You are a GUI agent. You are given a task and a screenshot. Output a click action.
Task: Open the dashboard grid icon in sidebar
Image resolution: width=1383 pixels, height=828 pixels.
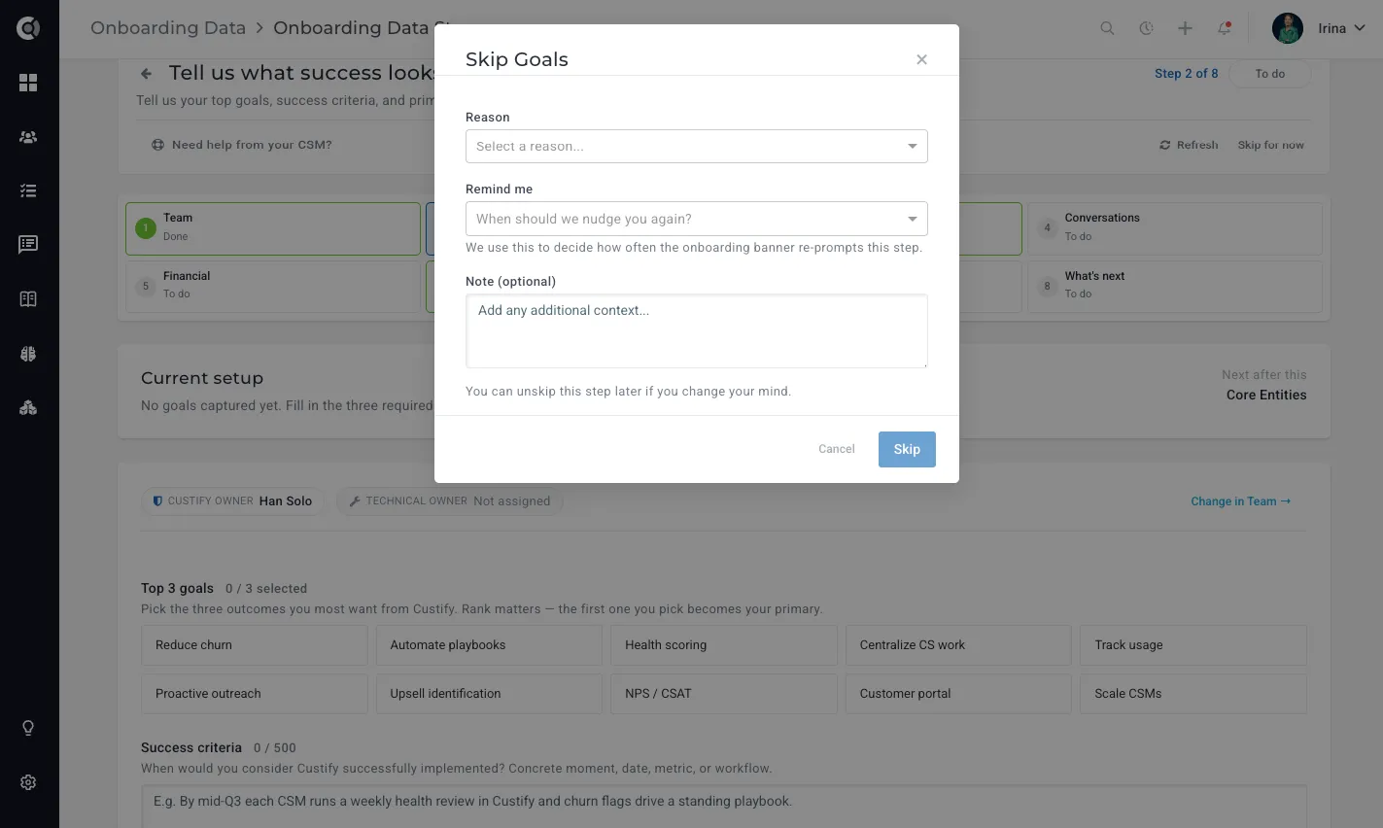(x=28, y=83)
